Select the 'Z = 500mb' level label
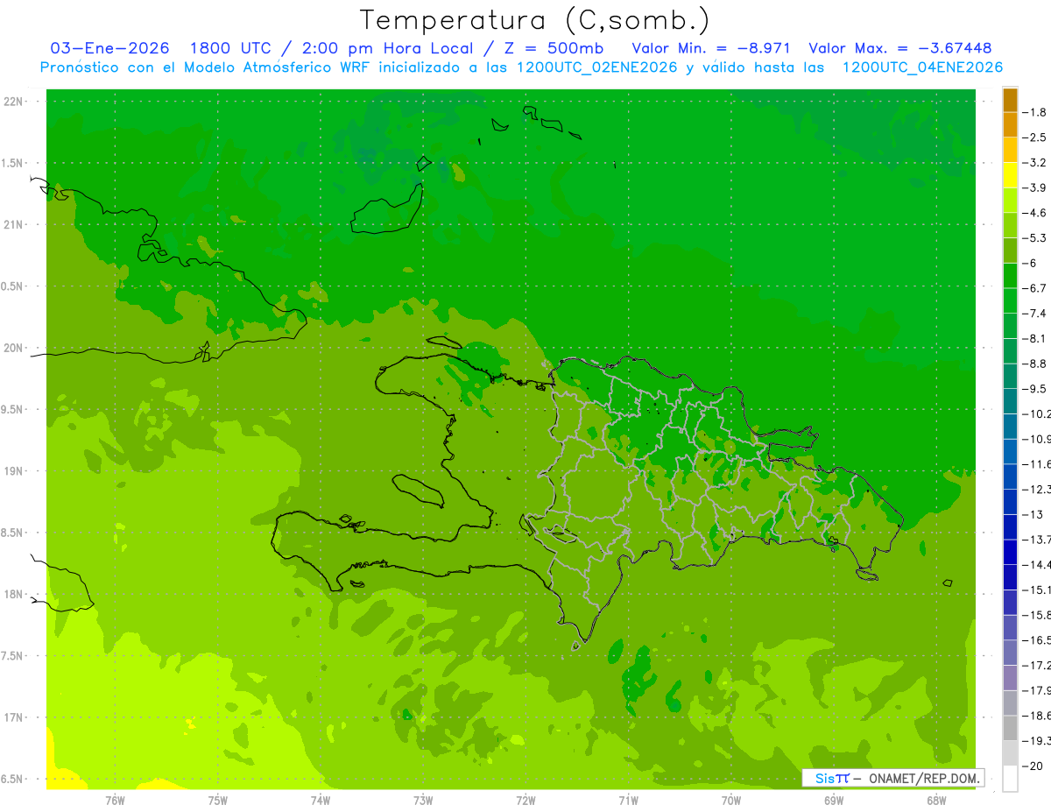Viewport: 1051px width, 812px height. (554, 48)
